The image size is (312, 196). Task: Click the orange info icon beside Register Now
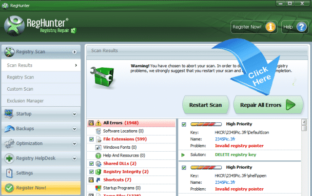coord(270,27)
